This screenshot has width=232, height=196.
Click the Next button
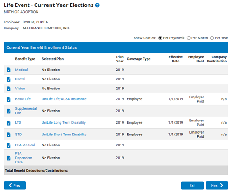[x=217, y=185]
